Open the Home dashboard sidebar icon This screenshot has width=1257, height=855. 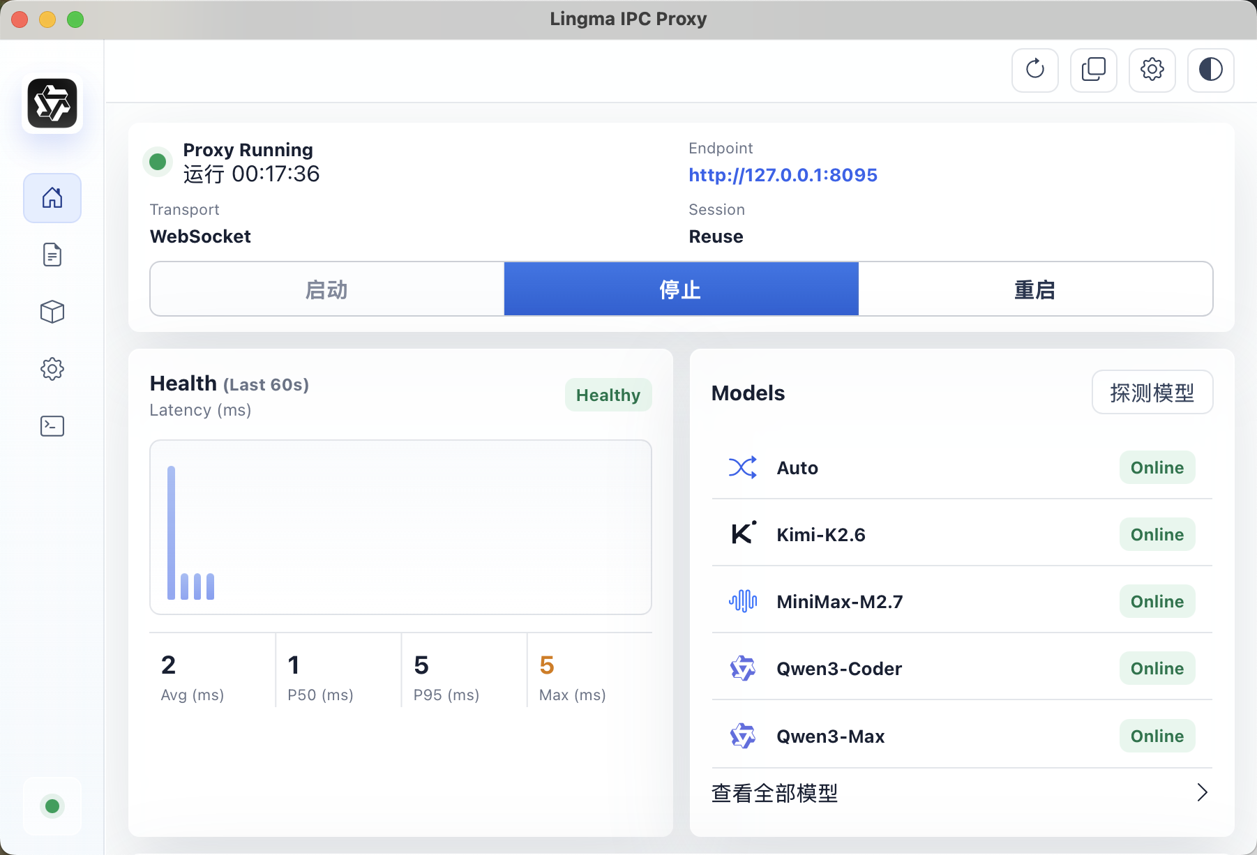click(52, 198)
